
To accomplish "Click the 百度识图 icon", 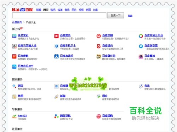I will click(x=98, y=36).
